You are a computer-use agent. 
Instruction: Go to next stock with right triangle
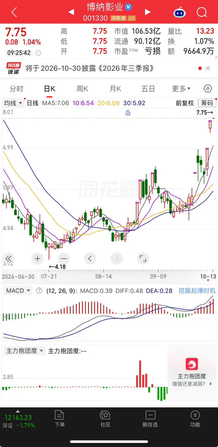click(147, 12)
